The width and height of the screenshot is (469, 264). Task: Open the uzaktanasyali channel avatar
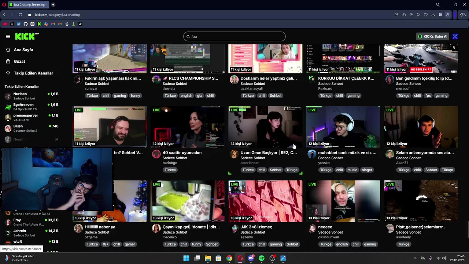point(234,80)
